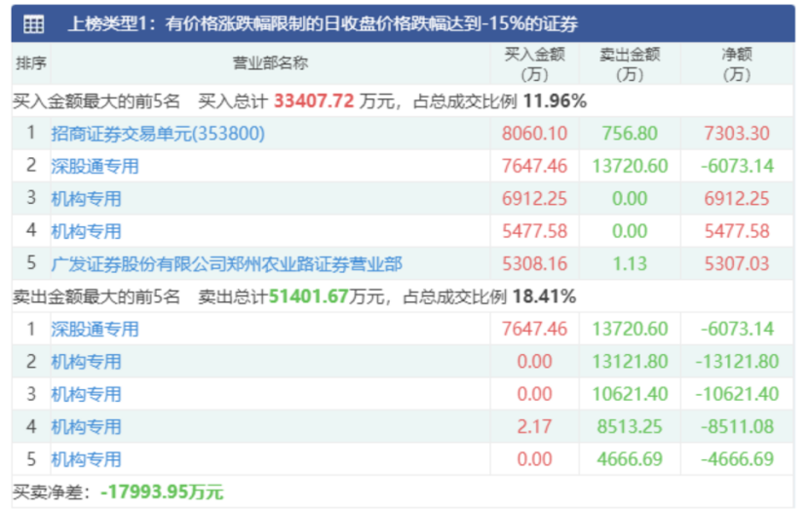The width and height of the screenshot is (810, 513).
Task: Open 机构专用 link with sell 13121.80
Action: point(86,361)
